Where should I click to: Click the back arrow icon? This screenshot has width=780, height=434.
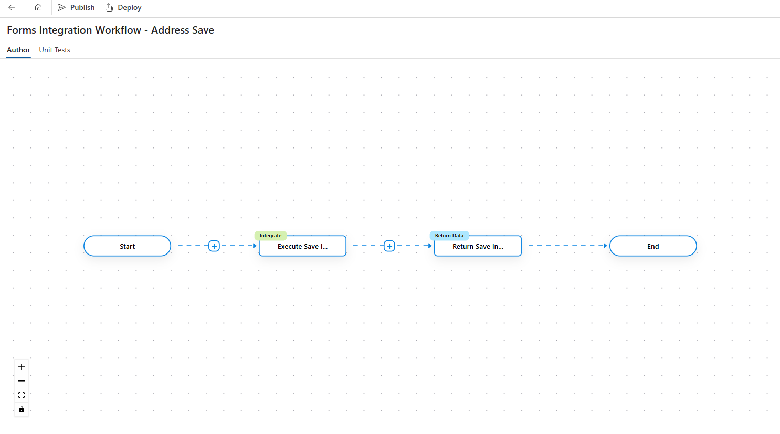pyautogui.click(x=12, y=7)
